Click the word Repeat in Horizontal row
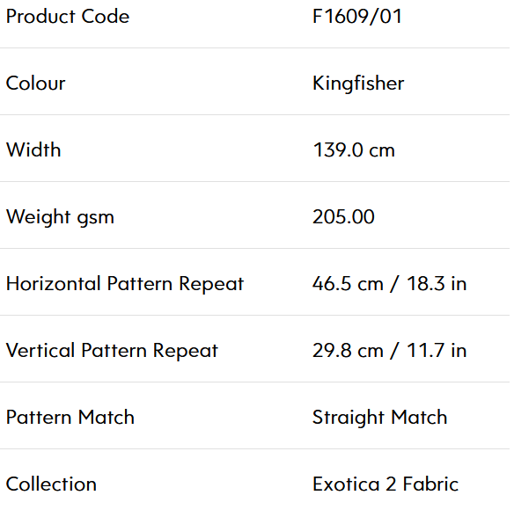Image resolution: width=514 pixels, height=517 pixels. pyautogui.click(x=211, y=285)
